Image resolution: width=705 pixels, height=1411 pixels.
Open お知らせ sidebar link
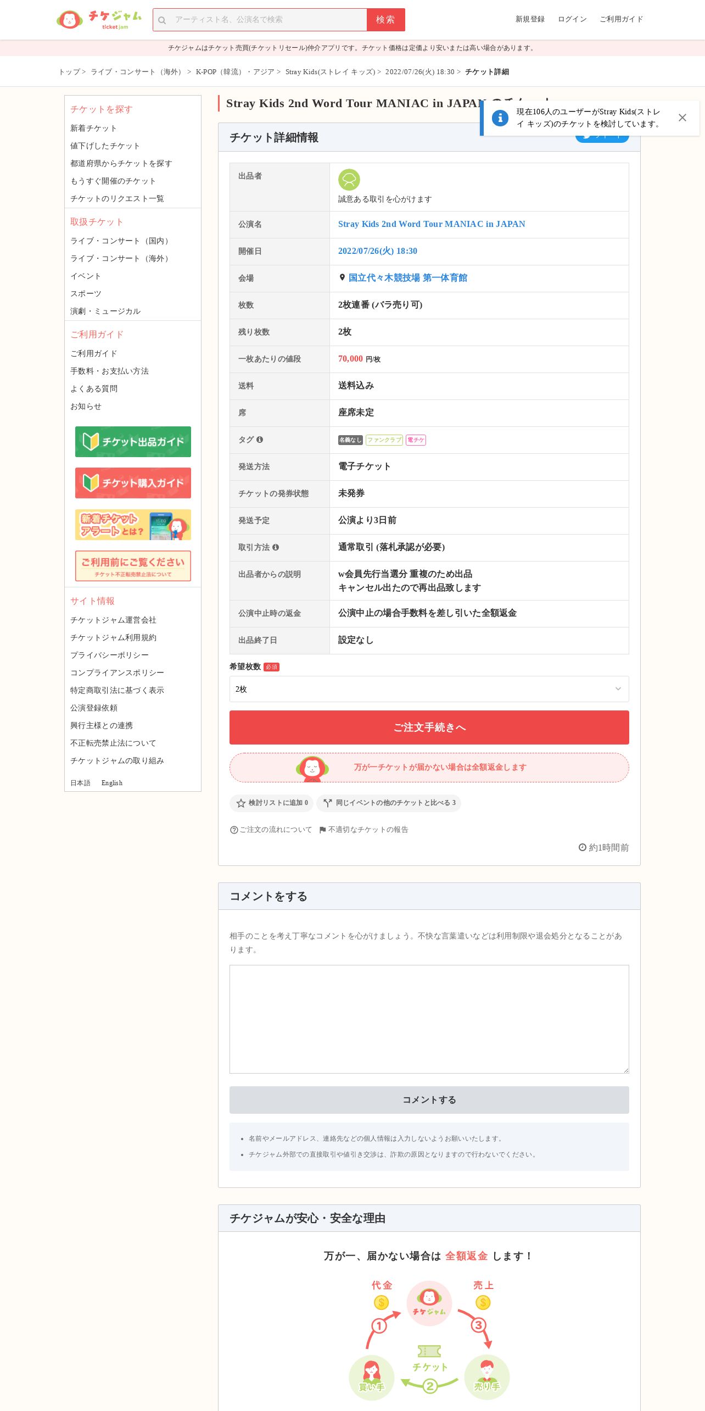point(86,406)
